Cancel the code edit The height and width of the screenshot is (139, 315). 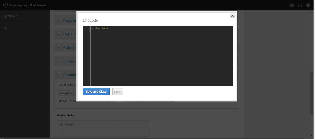coord(118,92)
